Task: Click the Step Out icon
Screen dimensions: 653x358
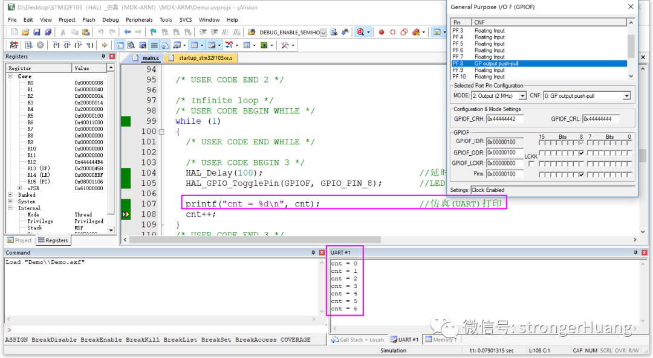Action: pyautogui.click(x=78, y=45)
